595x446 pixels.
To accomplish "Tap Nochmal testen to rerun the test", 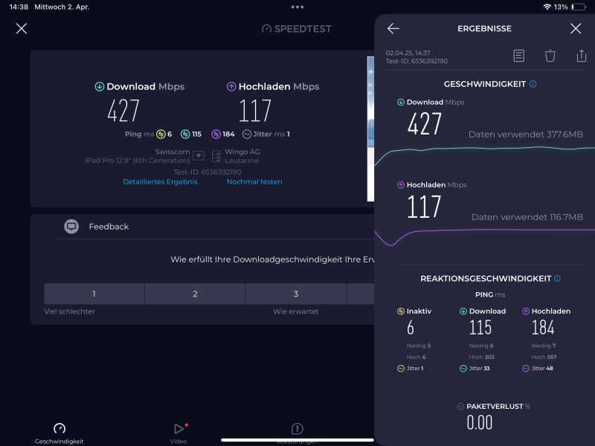I will (254, 181).
